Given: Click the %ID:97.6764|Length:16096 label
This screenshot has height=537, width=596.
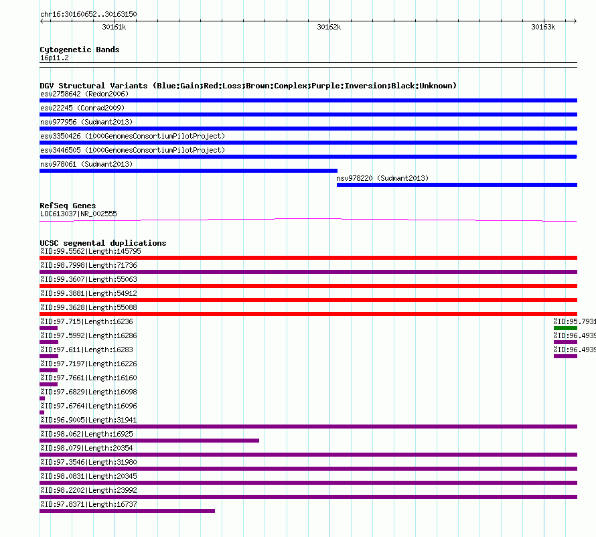Looking at the screenshot, I should point(88,406).
